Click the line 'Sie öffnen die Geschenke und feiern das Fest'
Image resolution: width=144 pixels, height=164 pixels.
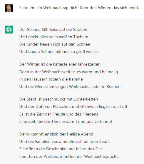(x=61, y=149)
